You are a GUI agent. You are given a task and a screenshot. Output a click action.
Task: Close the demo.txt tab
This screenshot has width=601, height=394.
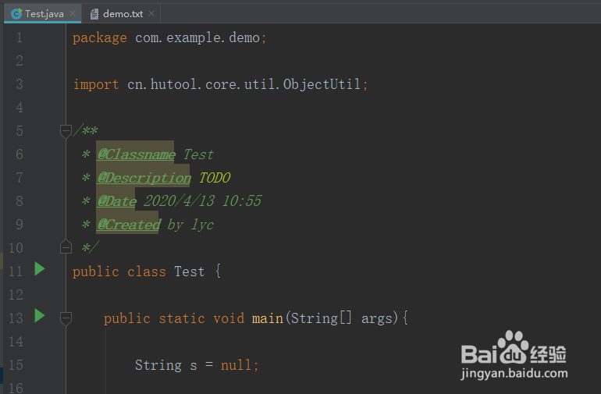click(x=151, y=13)
